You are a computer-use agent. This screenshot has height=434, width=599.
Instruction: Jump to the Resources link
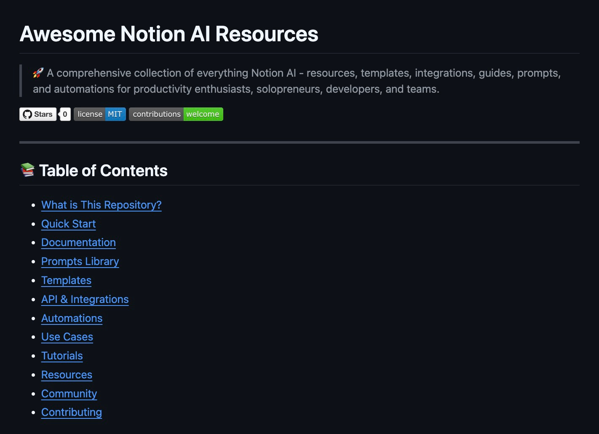pyautogui.click(x=67, y=375)
